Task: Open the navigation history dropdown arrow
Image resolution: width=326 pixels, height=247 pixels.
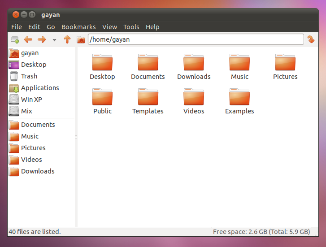Action: pyautogui.click(x=54, y=40)
